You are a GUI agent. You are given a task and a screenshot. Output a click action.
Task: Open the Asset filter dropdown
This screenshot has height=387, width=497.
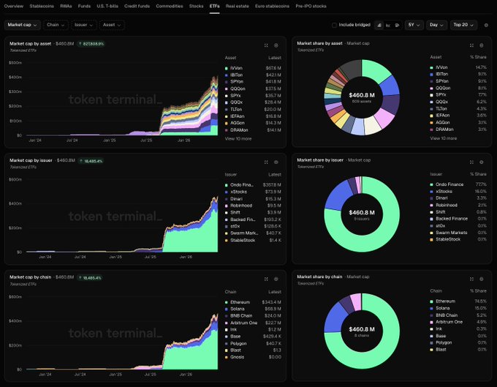(x=112, y=25)
